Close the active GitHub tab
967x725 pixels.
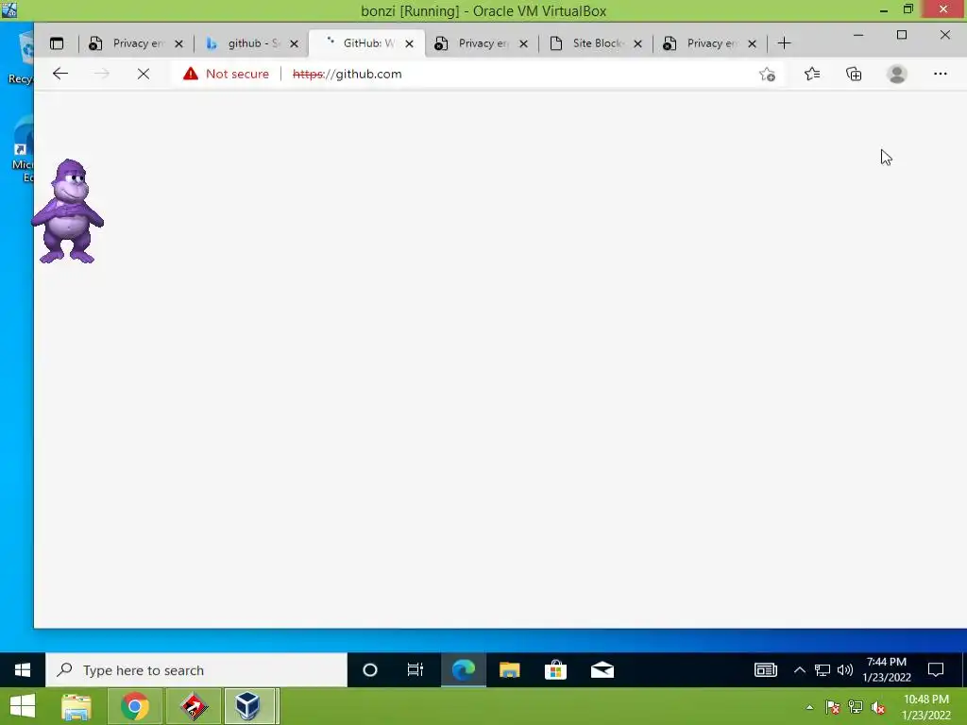(x=410, y=43)
